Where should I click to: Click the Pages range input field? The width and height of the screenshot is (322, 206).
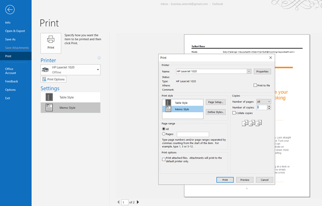tap(193, 134)
